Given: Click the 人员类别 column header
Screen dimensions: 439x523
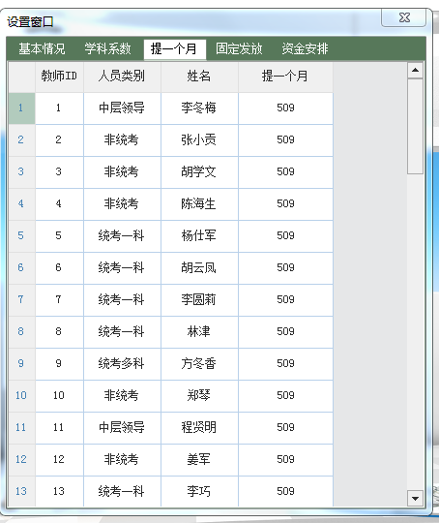Looking at the screenshot, I should [122, 77].
